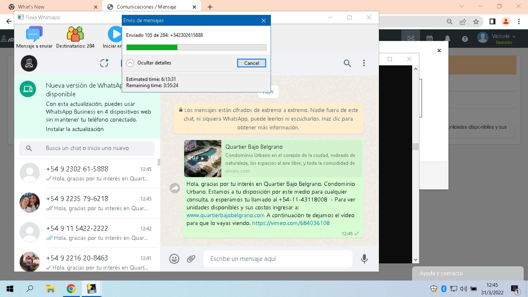Click the forward arrow beside the message
The width and height of the screenshot is (528, 297).
[x=175, y=188]
